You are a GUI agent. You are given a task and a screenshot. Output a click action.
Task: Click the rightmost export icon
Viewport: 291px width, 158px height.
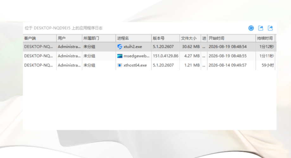[270, 28]
